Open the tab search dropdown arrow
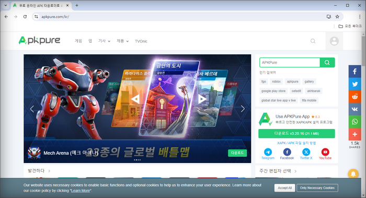Viewport: 366px width, 198px height. 5,5
